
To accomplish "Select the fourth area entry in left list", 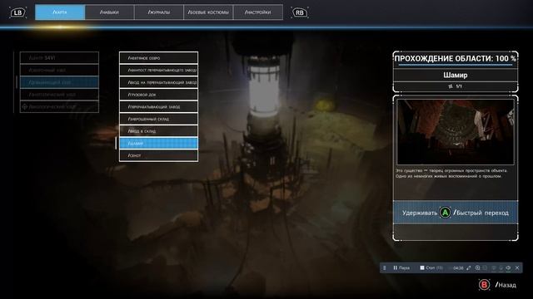I will pyautogui.click(x=59, y=95).
